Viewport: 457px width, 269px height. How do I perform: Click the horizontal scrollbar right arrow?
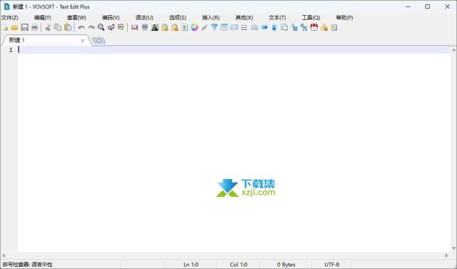click(x=447, y=255)
